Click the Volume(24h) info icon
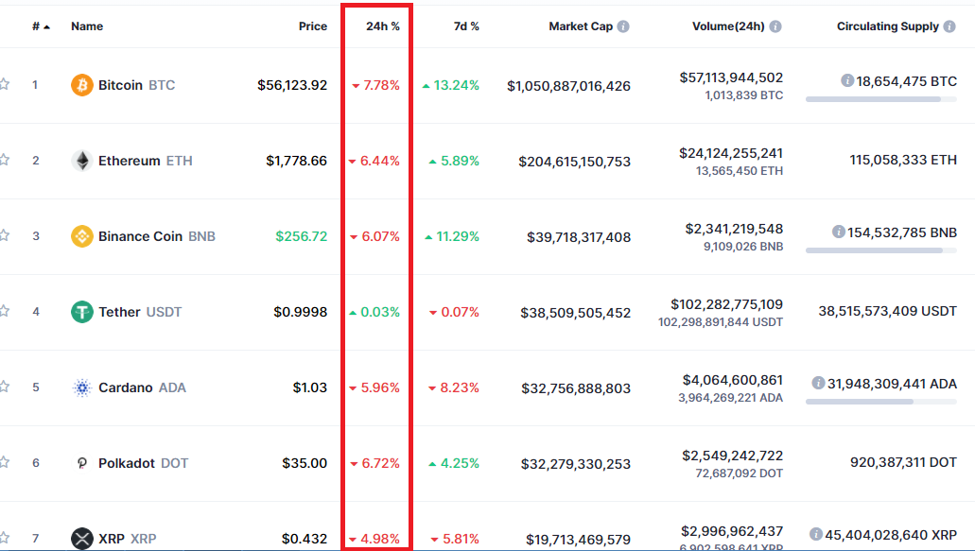 [775, 26]
